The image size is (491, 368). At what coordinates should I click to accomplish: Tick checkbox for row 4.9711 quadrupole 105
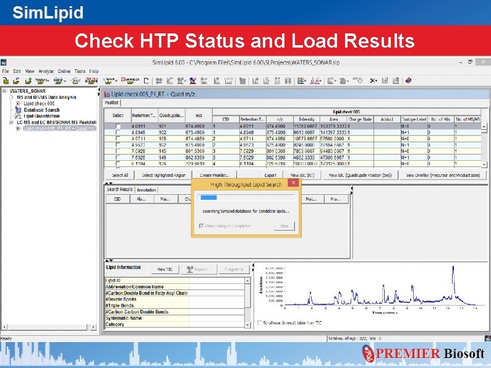[x=117, y=139]
